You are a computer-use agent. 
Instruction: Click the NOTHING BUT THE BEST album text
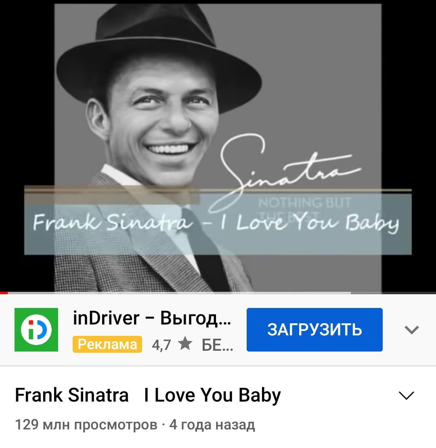point(304,207)
